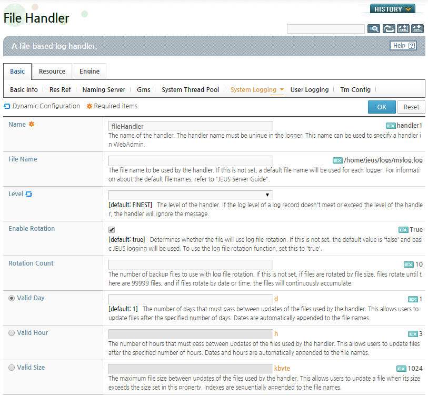Image resolution: width=428 pixels, height=397 pixels.
Task: Click the XML export icon with up arrow
Action: (403, 28)
